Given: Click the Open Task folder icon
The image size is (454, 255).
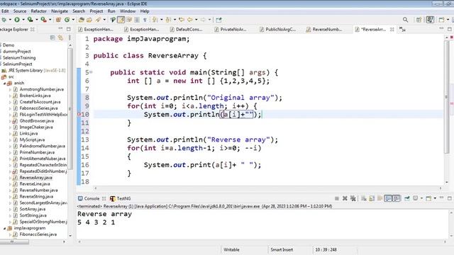Looking at the screenshot, I should (x=89, y=20).
